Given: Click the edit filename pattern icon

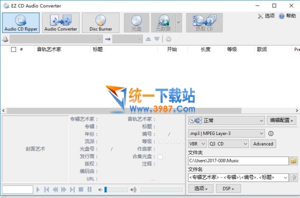Looking at the screenshot, I should click(x=293, y=177).
